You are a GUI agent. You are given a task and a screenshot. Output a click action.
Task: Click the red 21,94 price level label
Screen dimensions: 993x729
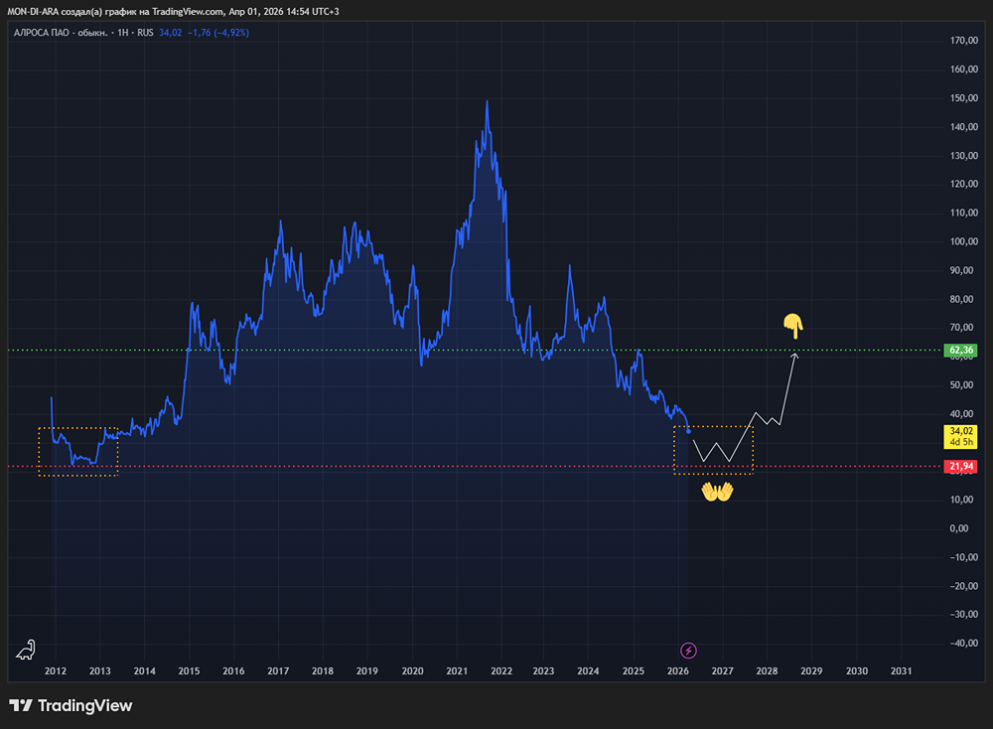[x=960, y=467]
